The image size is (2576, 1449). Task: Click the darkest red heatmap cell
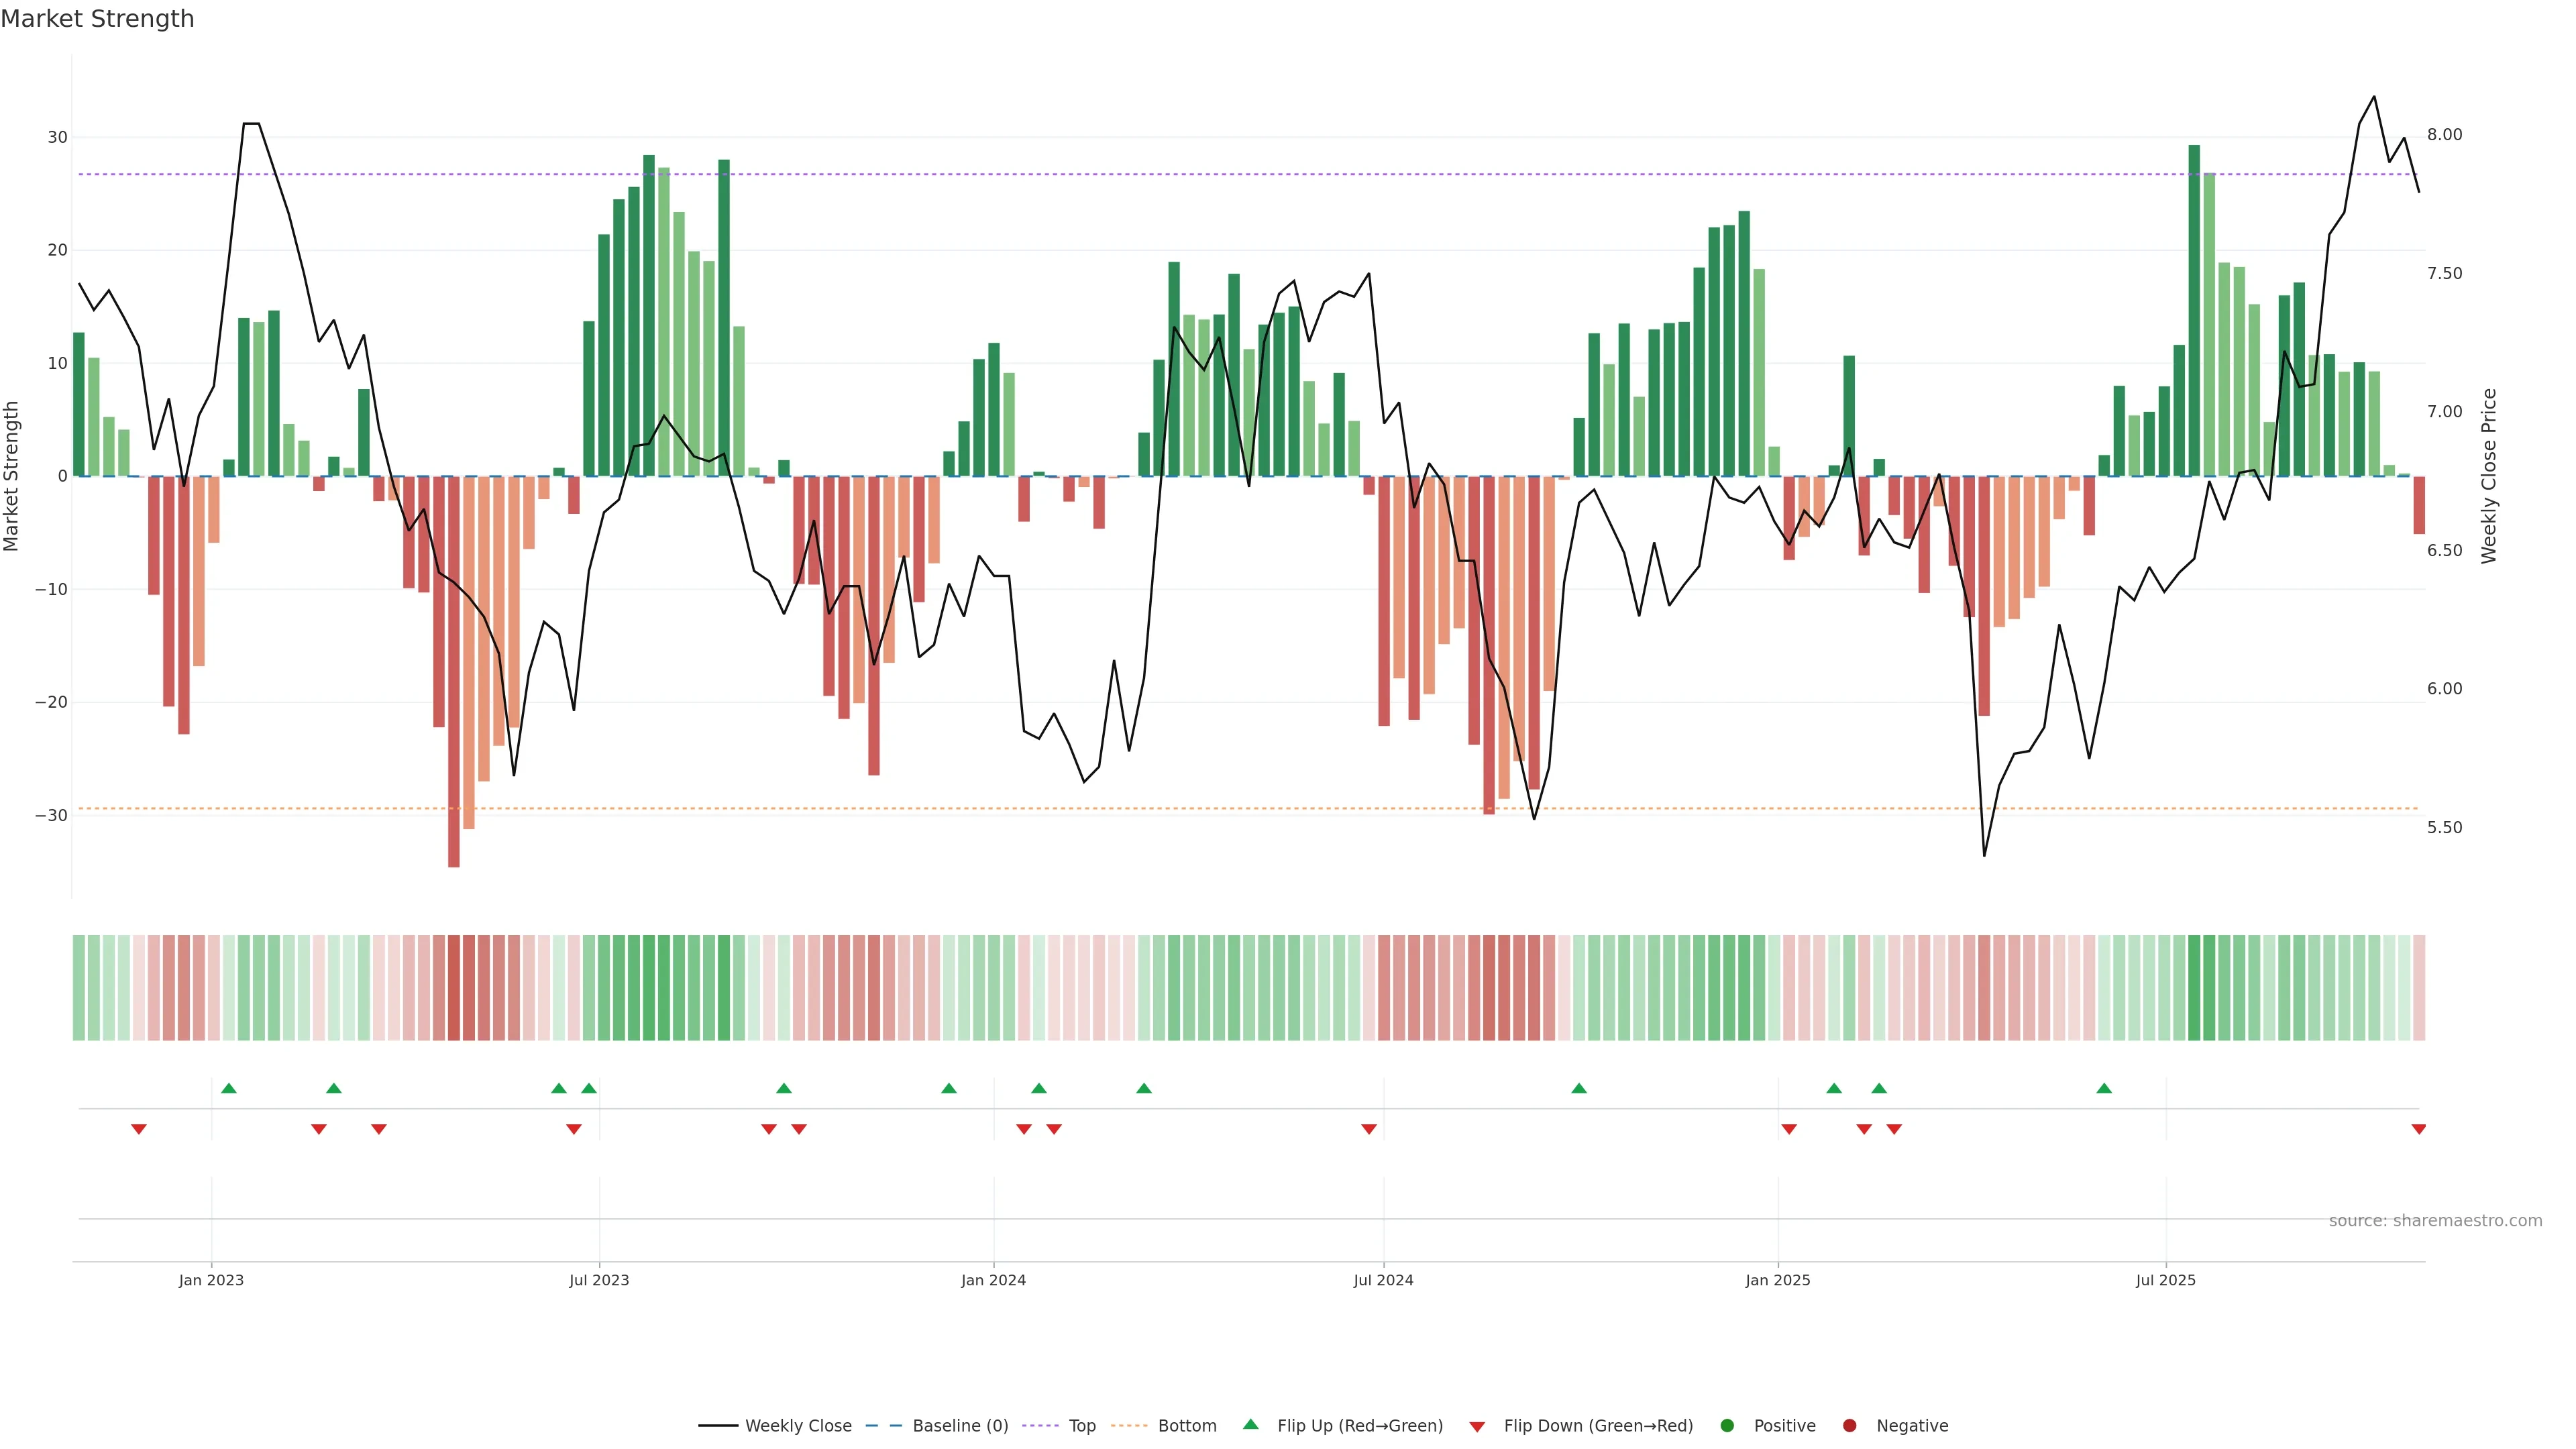[x=454, y=988]
